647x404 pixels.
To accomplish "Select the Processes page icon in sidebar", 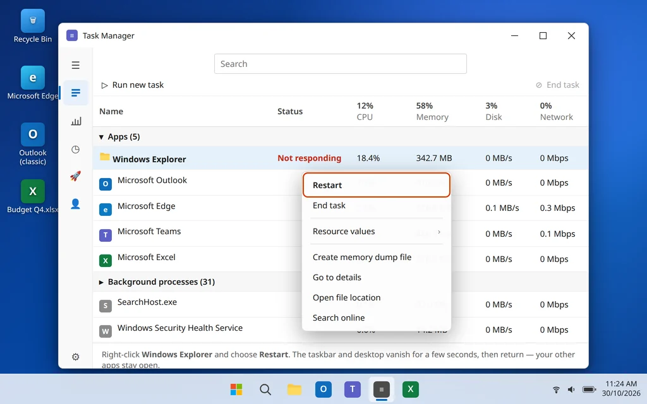I will point(76,93).
